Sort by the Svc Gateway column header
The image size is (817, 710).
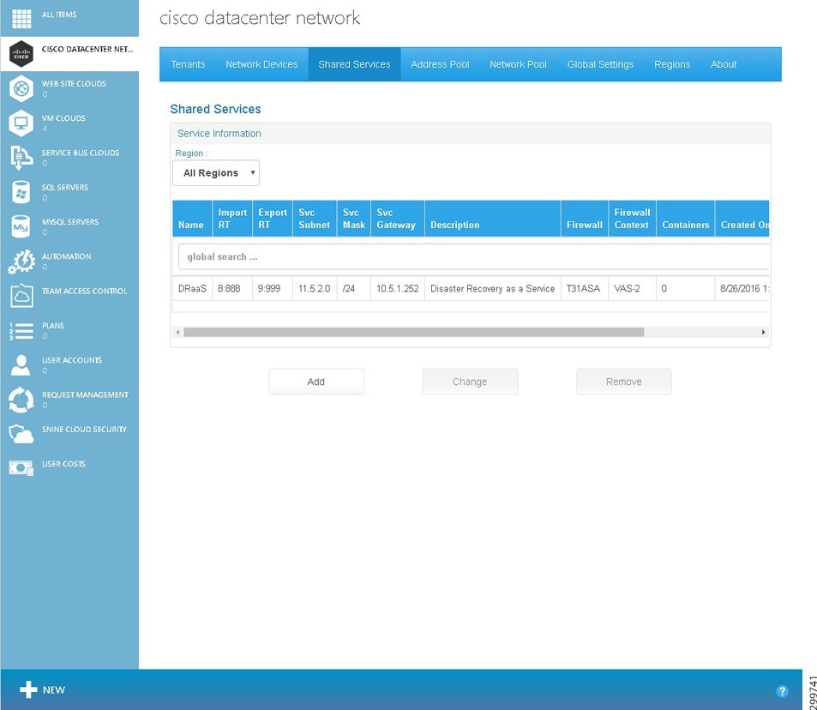coord(398,219)
